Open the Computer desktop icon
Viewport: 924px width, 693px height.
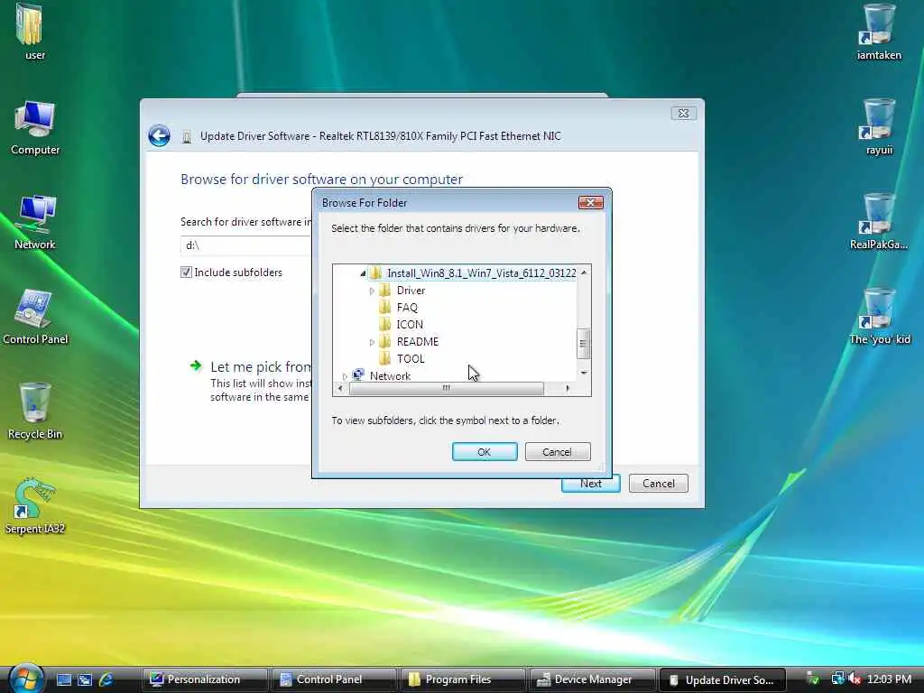point(35,126)
